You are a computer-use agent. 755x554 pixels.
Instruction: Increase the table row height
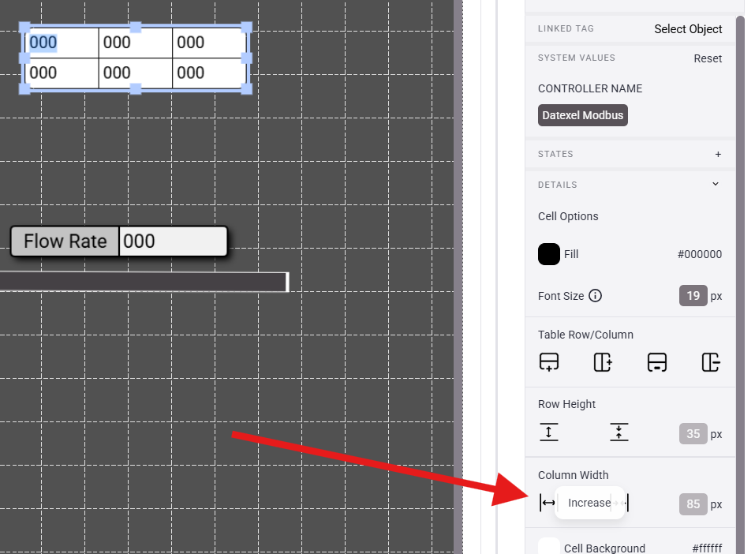tap(549, 432)
